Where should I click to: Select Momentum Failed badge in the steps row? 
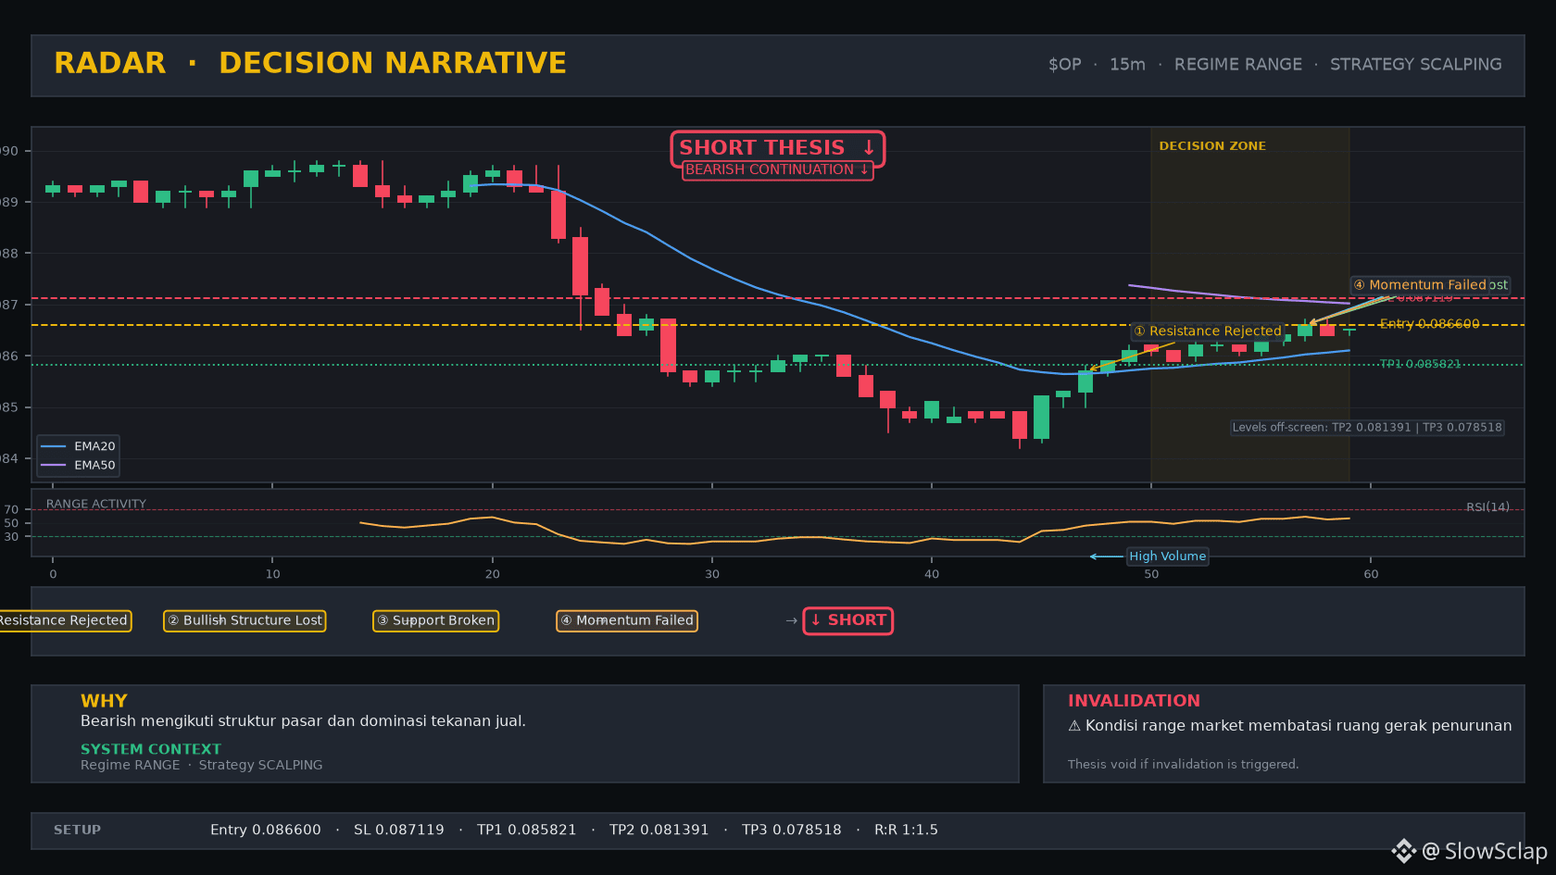coord(627,620)
